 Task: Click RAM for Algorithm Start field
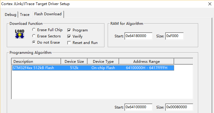point(138,36)
